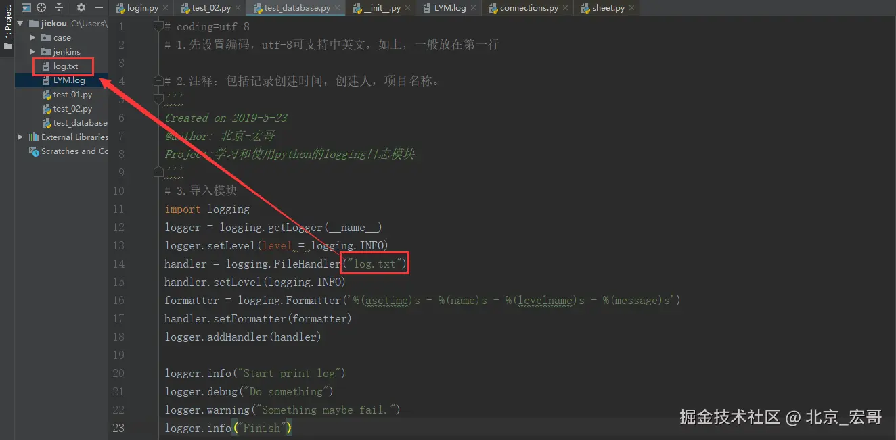Select test_database file in the project tree

click(80, 123)
